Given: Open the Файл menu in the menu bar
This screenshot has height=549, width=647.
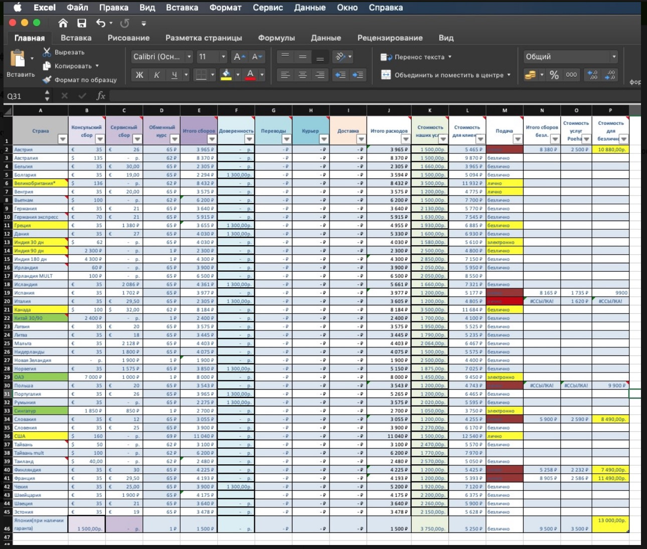Looking at the screenshot, I should click(x=77, y=8).
